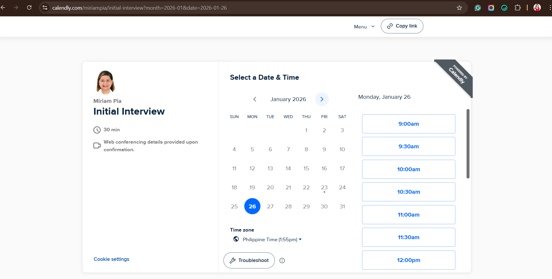Click the info icon beside Troubleshoot
552x279 pixels.
coord(282,261)
